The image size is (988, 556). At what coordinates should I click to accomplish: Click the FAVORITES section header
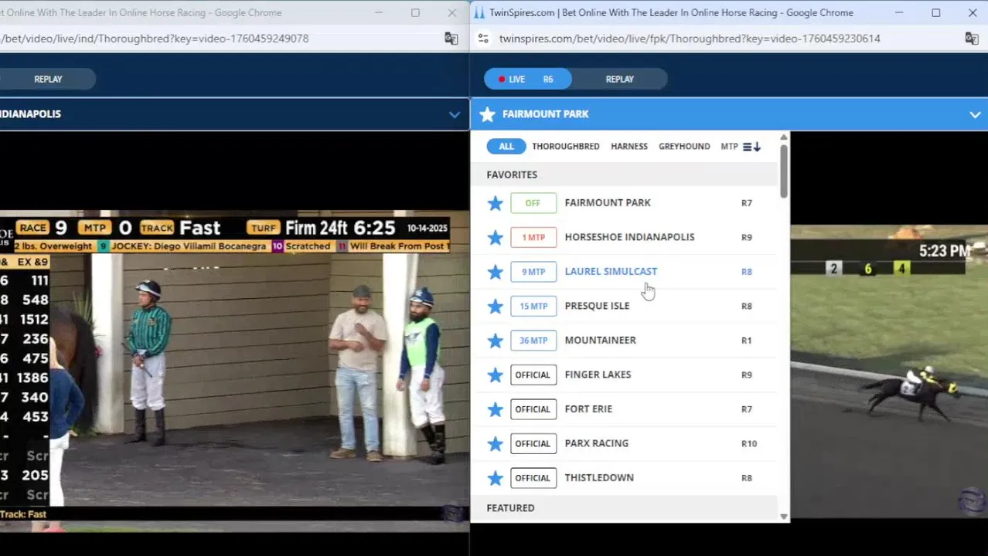512,175
